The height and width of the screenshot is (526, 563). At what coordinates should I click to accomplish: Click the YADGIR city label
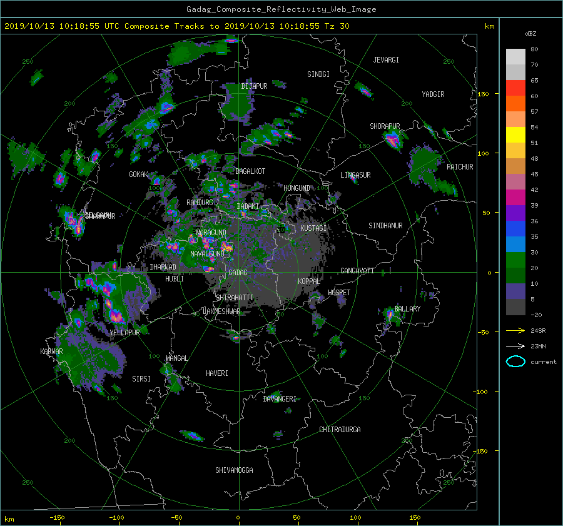coord(433,94)
